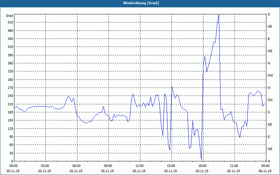Select the 330 degree axis label
This screenshot has height=175, width=280.
click(10, 71)
